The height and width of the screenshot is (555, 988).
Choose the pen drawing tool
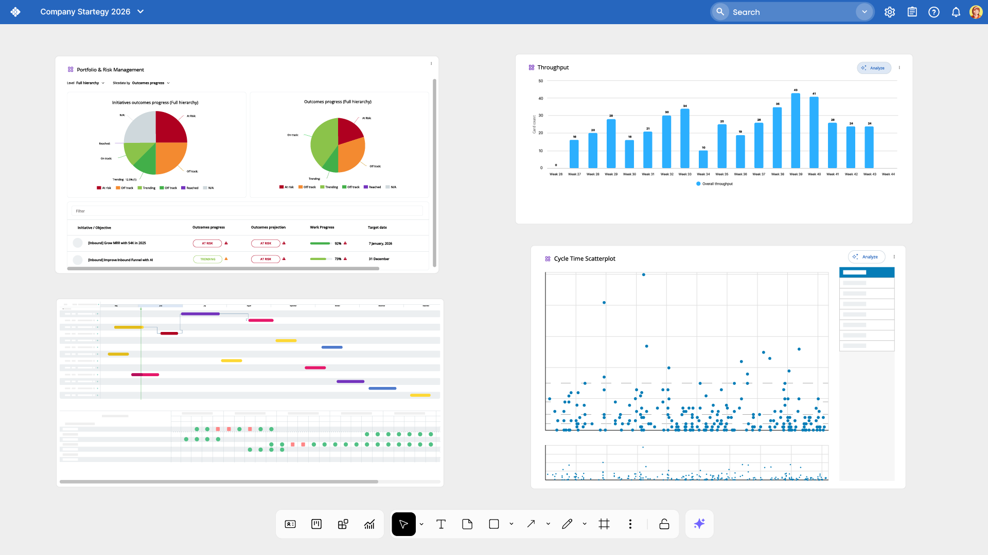coord(567,524)
